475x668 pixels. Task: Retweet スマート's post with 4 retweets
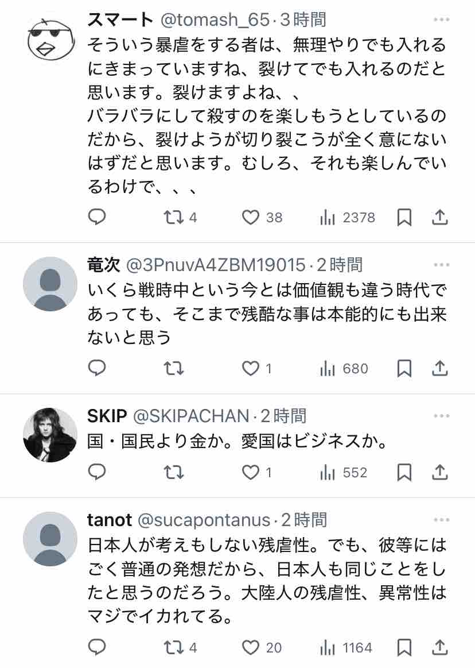tap(173, 217)
